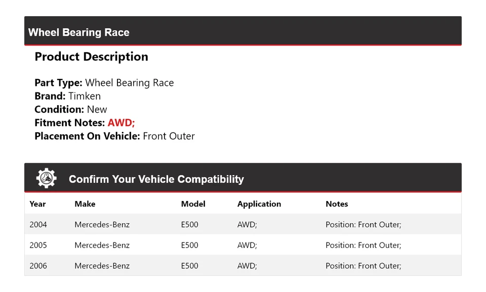
Task: Click the Year column header
Action: click(x=37, y=204)
